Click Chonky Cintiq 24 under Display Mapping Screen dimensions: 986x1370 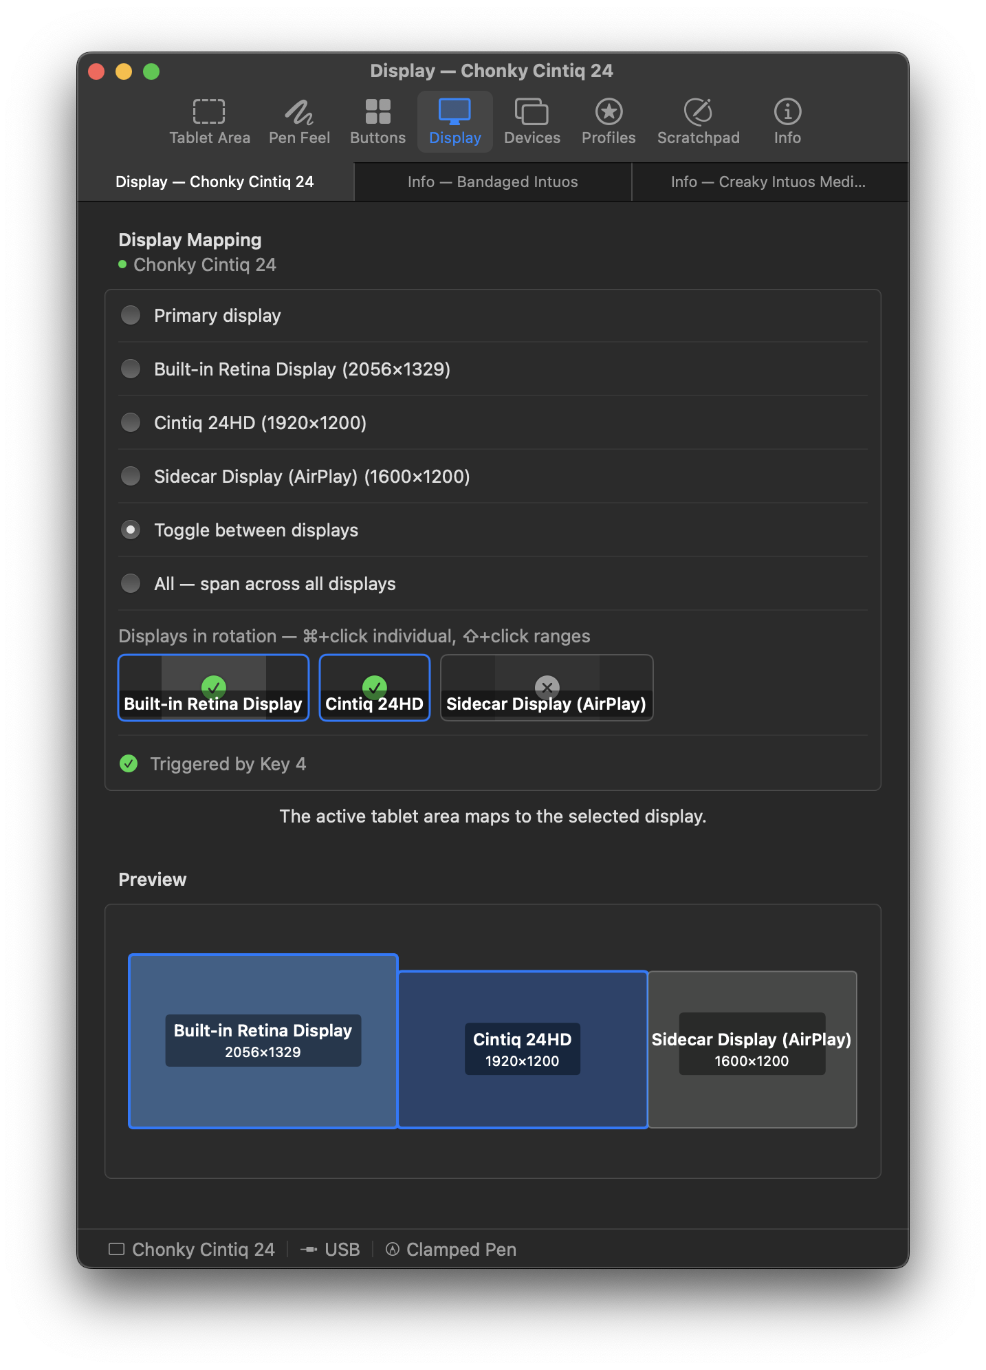[205, 265]
